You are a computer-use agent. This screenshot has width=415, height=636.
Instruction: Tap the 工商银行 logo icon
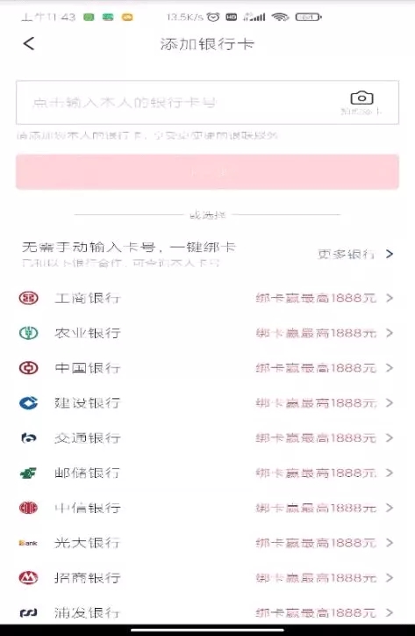tap(28, 298)
